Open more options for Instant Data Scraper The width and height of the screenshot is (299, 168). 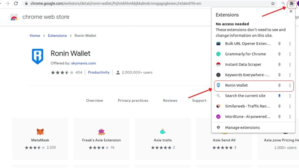[290, 64]
